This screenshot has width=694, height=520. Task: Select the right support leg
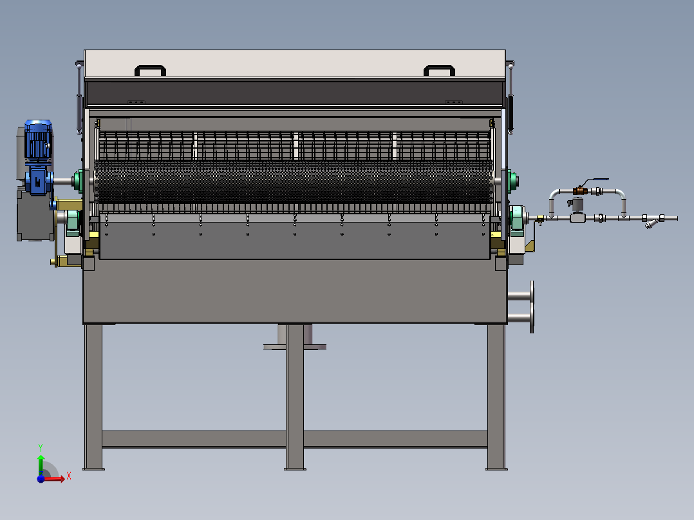(x=496, y=397)
